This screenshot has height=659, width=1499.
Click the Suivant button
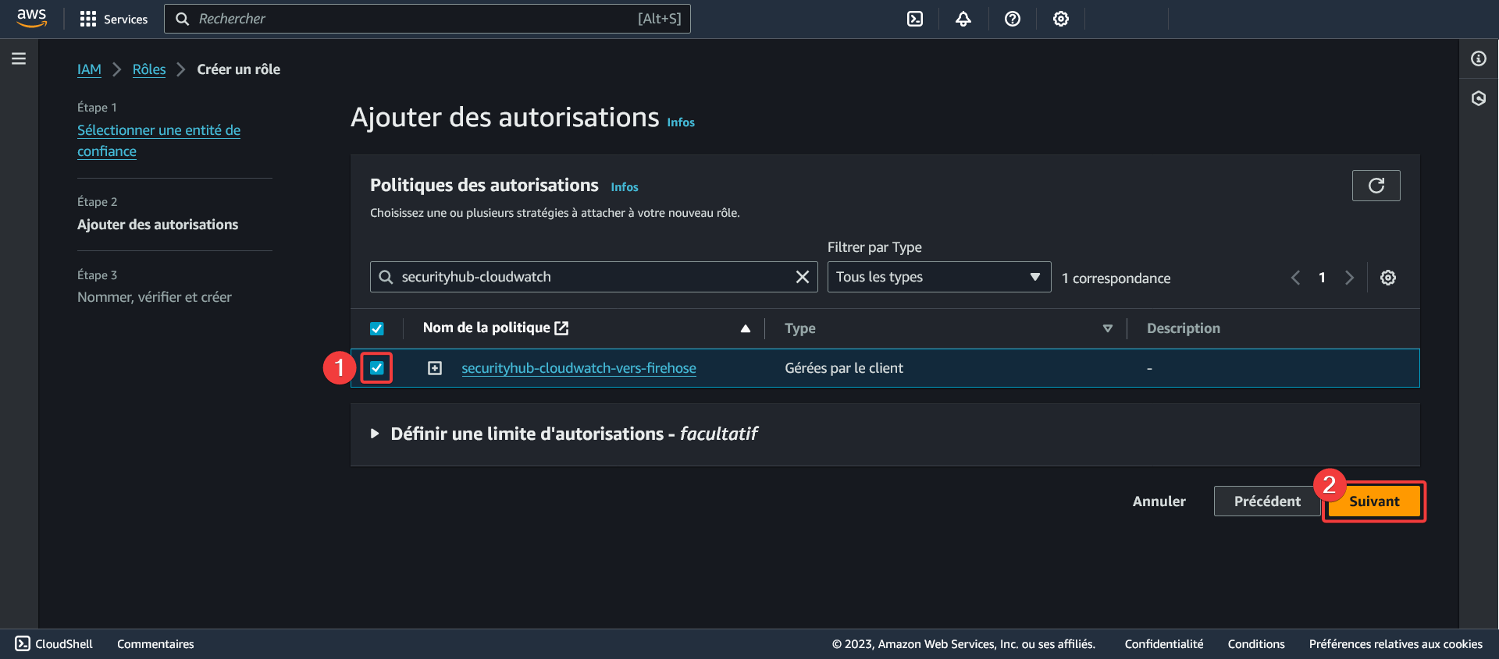[1374, 501]
